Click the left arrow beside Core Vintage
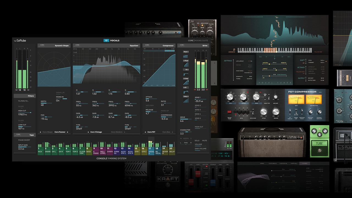Viewport: 352px width, 198px height. 88,132
